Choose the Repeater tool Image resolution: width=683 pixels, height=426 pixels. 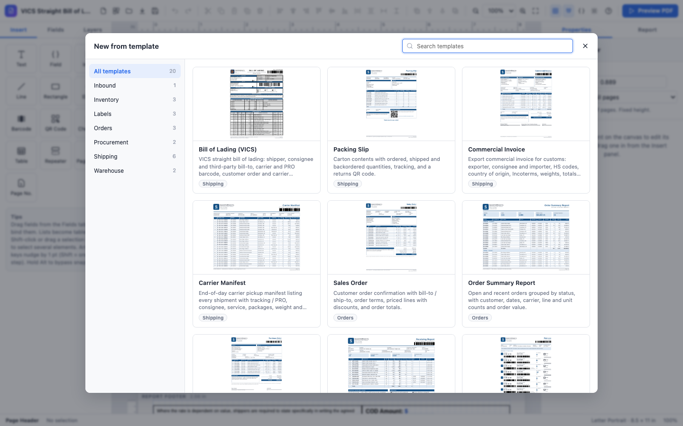tap(55, 155)
